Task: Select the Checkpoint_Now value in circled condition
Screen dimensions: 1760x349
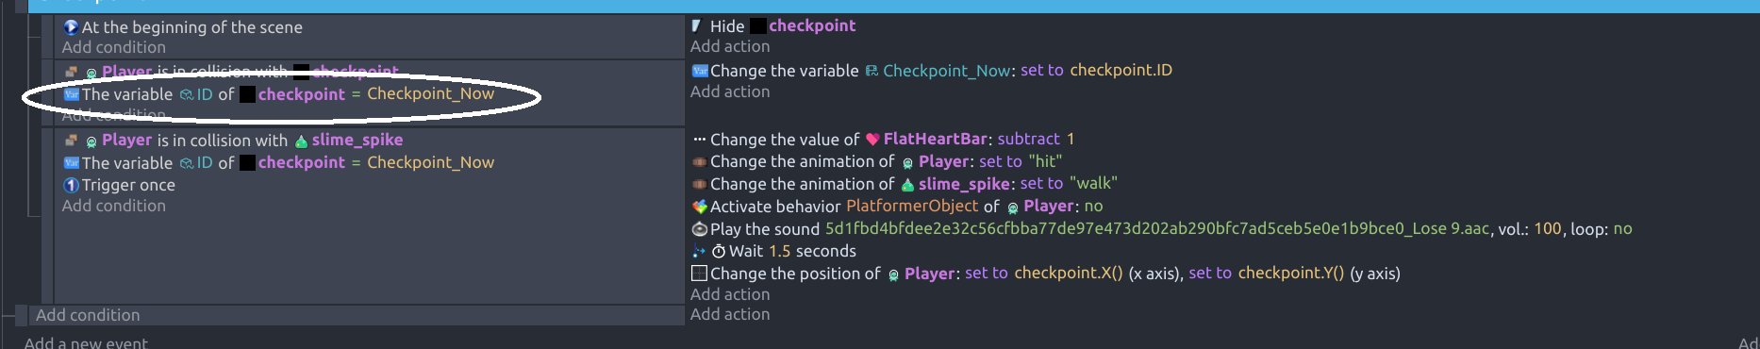Action: pos(430,93)
